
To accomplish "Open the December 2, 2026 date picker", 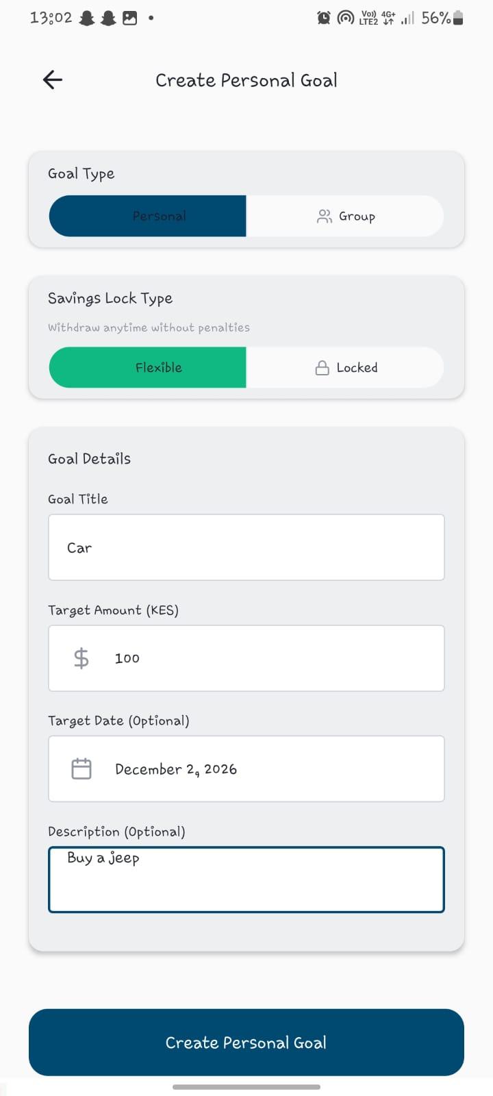I will click(246, 768).
